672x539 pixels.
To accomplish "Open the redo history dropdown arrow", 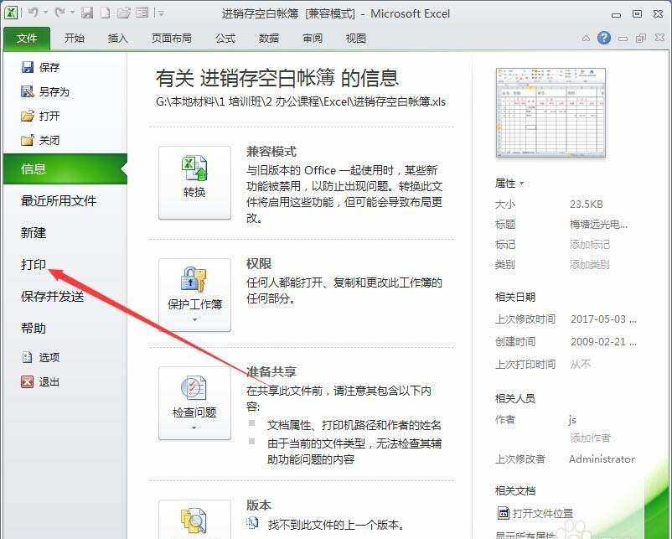I will pyautogui.click(x=72, y=13).
